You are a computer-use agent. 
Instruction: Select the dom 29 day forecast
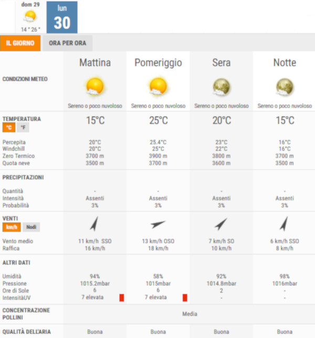point(30,17)
